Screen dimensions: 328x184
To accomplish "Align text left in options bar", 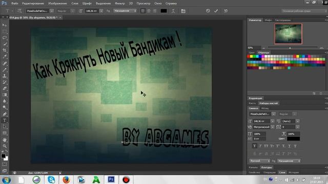I will pos(143,11).
